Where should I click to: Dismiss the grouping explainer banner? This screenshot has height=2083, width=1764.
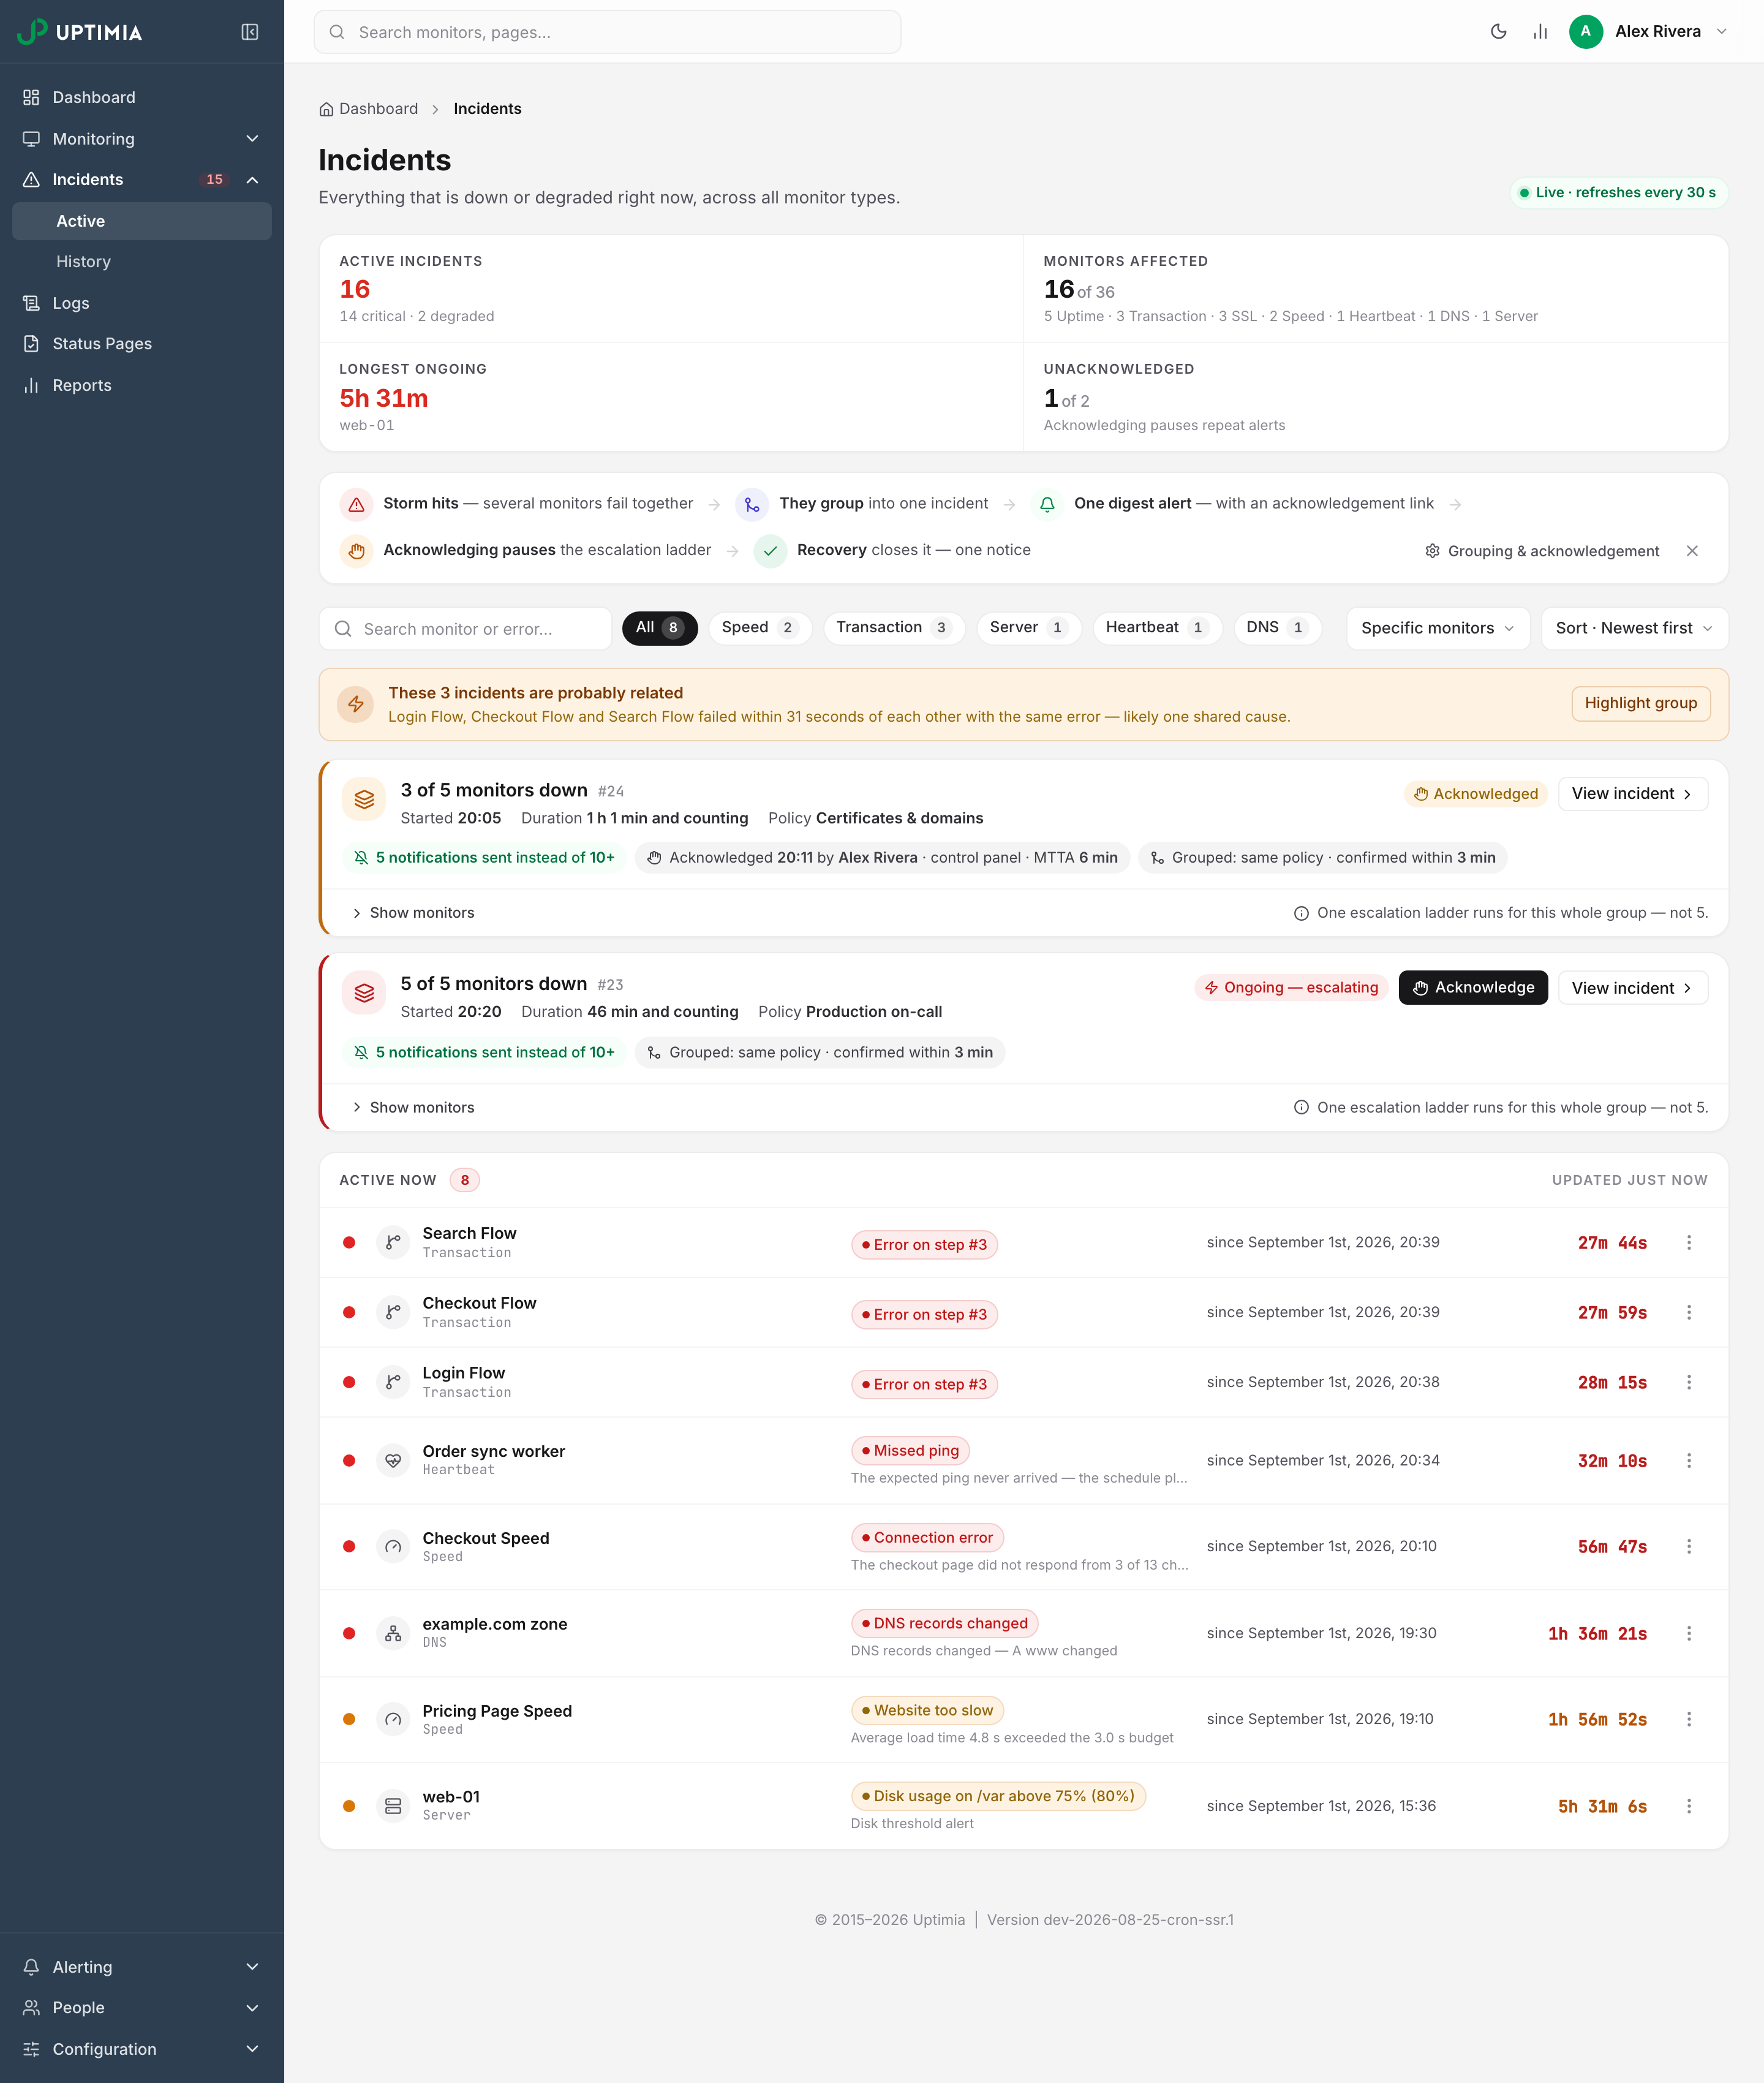pos(1692,551)
